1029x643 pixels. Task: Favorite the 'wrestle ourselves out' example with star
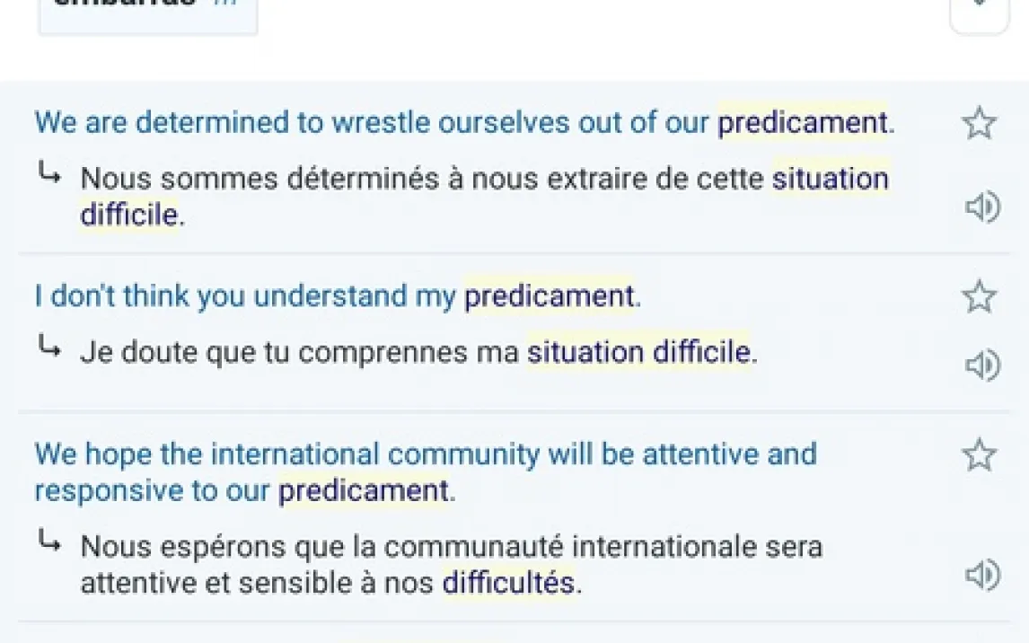[x=979, y=124]
